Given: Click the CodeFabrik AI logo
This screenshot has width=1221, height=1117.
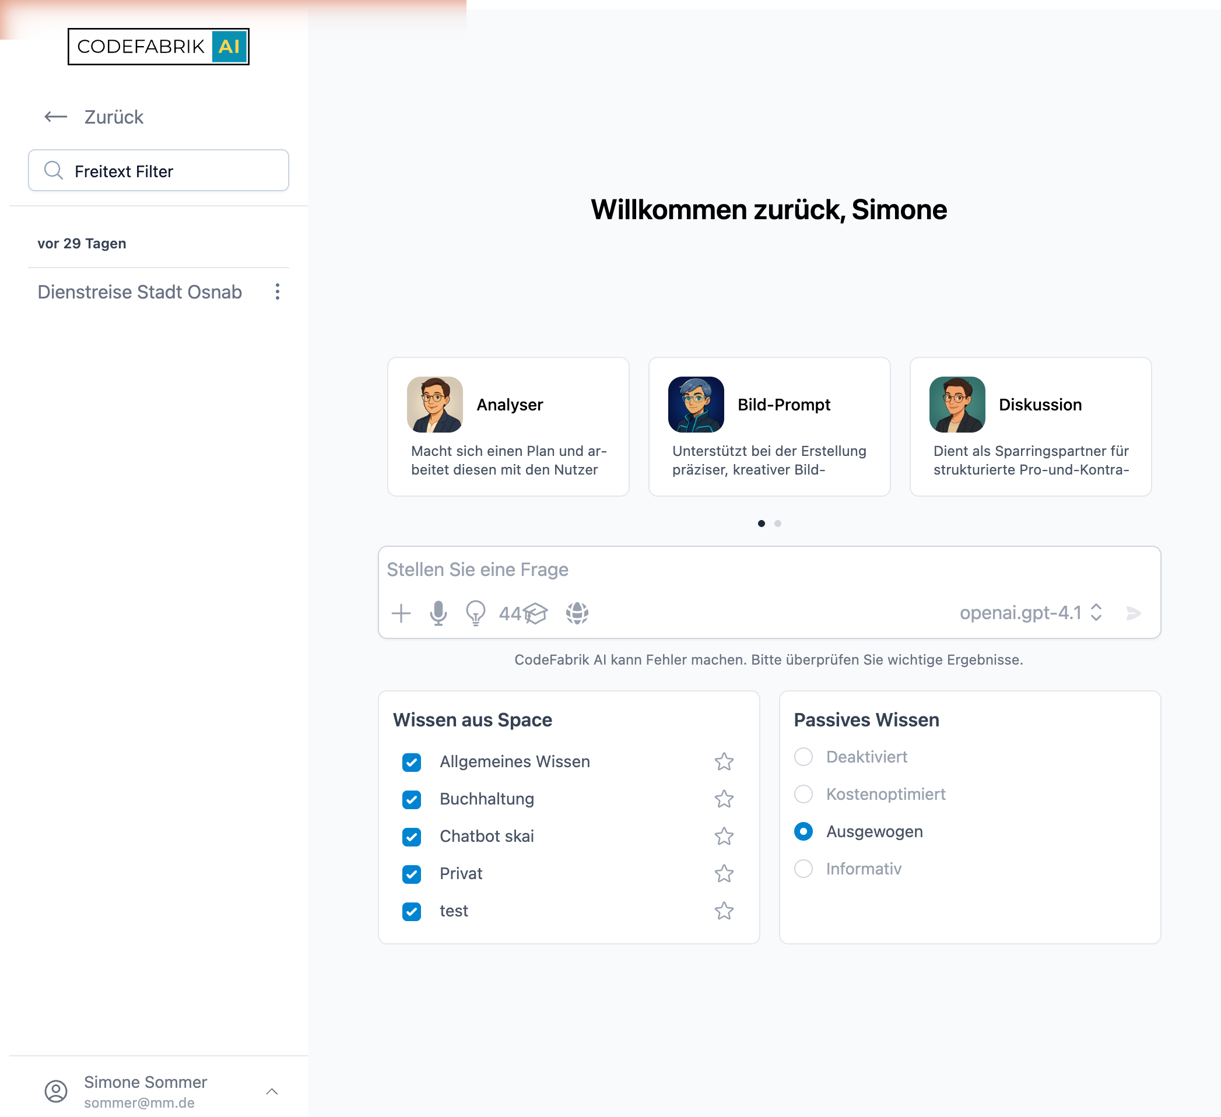Looking at the screenshot, I should tap(158, 47).
